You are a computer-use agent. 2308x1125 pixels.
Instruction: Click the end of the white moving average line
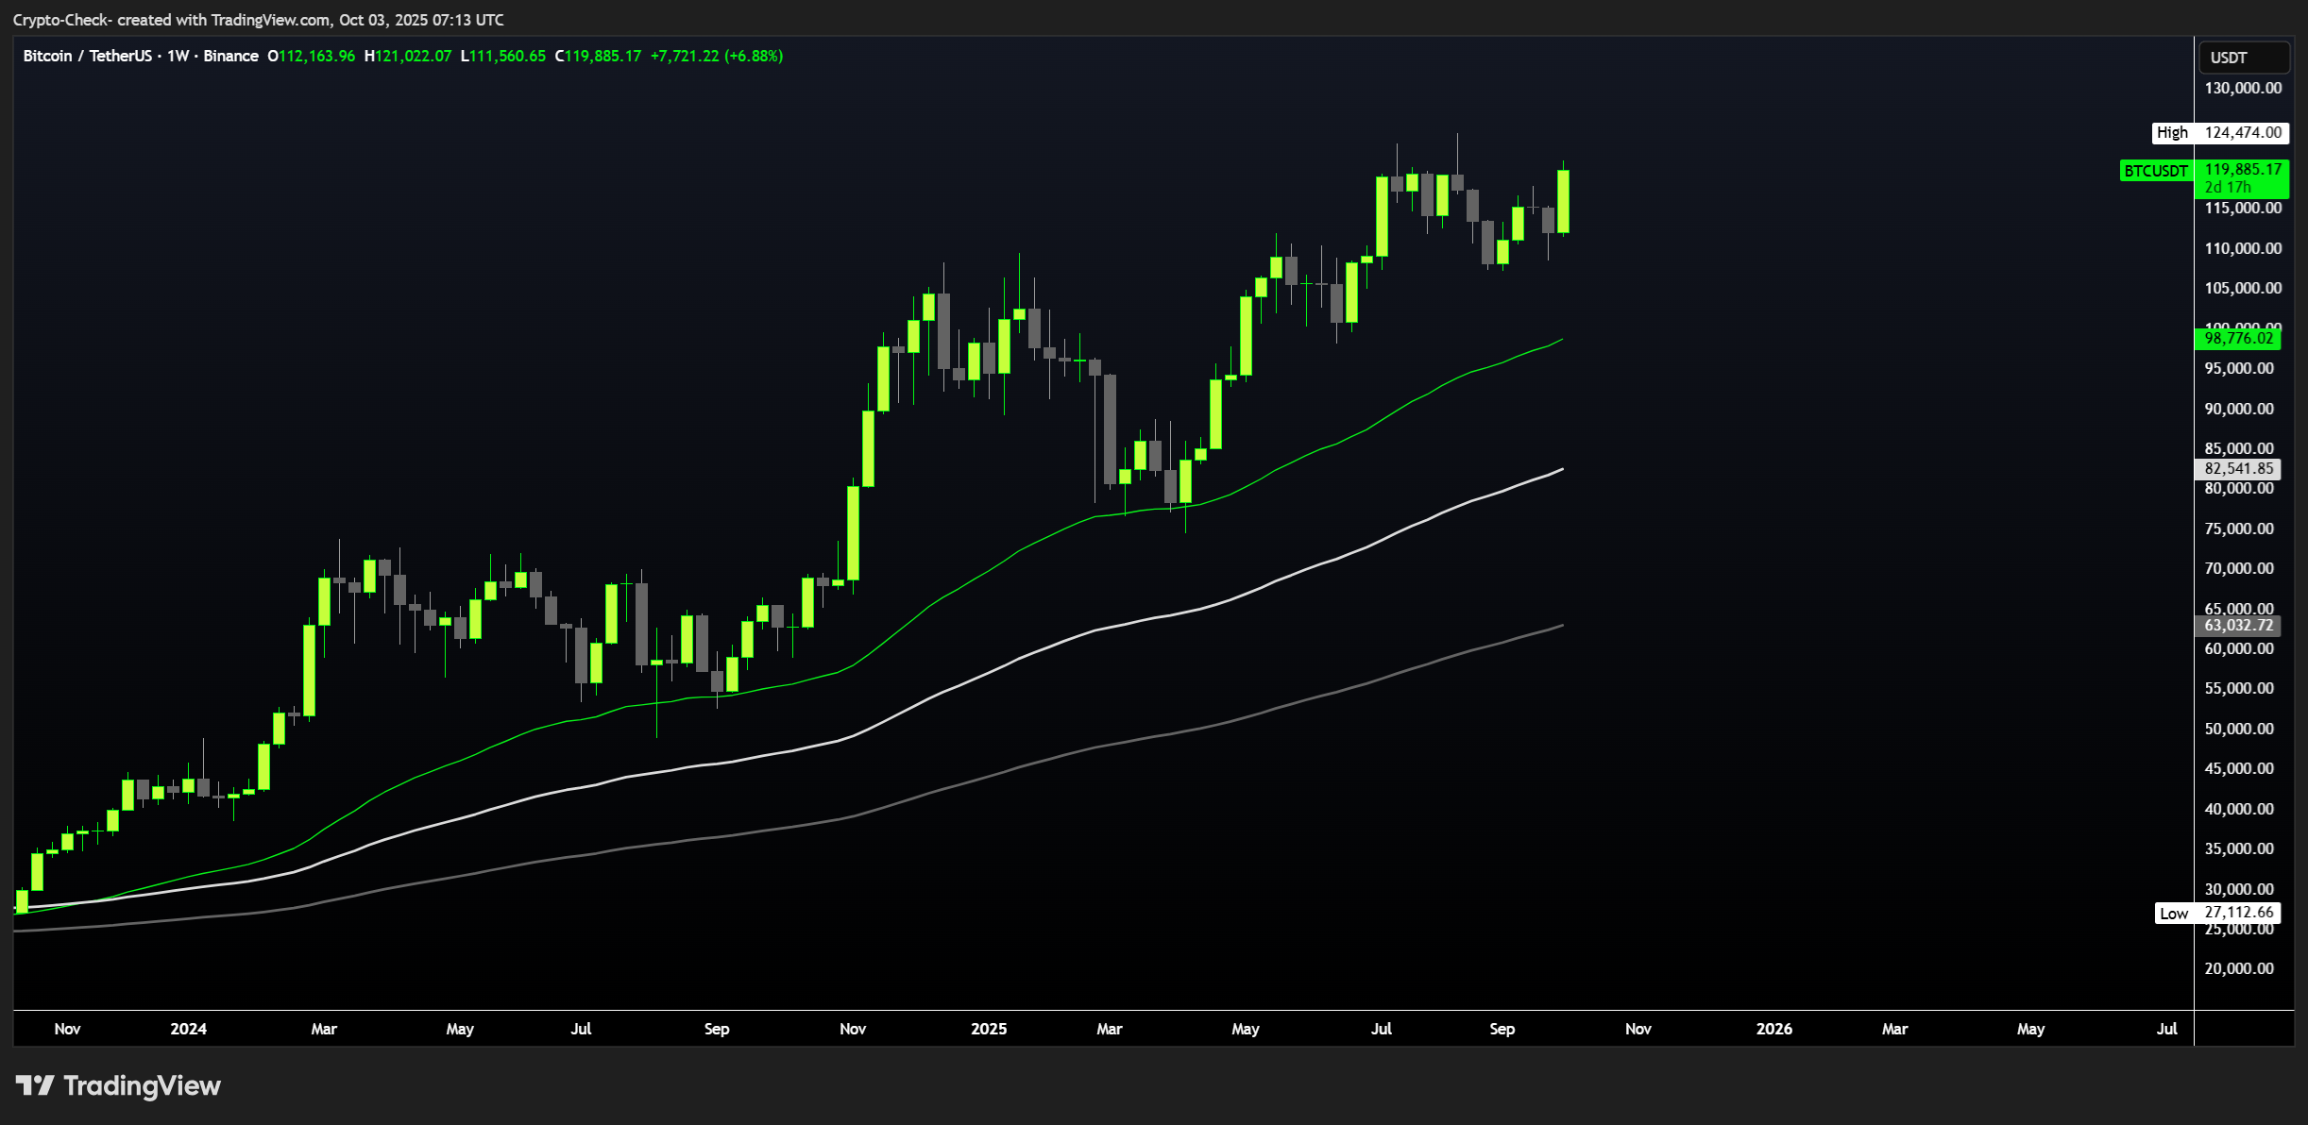click(1562, 469)
